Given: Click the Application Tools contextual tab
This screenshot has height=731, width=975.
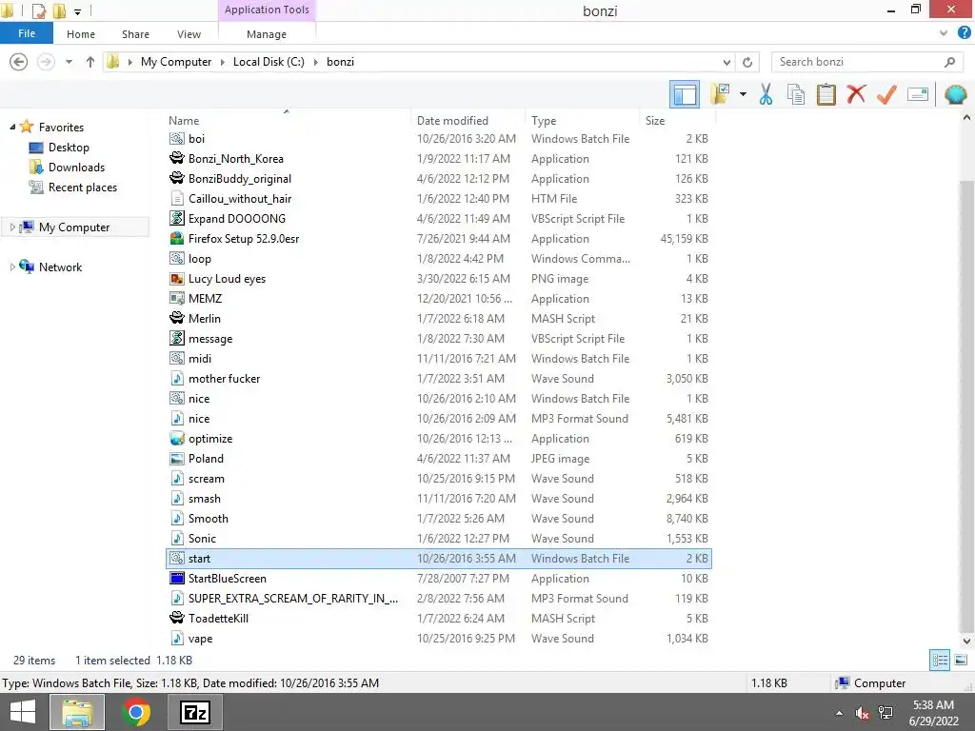Looking at the screenshot, I should (x=267, y=10).
